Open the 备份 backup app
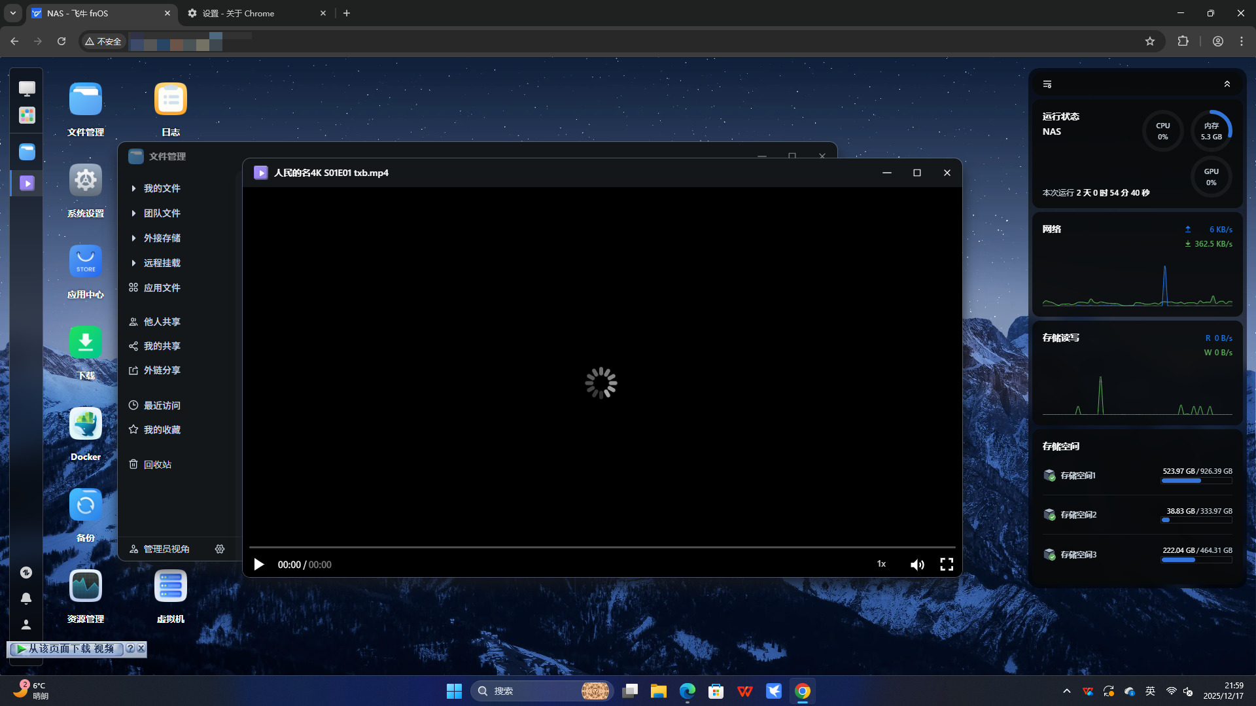The width and height of the screenshot is (1256, 706). pyautogui.click(x=86, y=505)
